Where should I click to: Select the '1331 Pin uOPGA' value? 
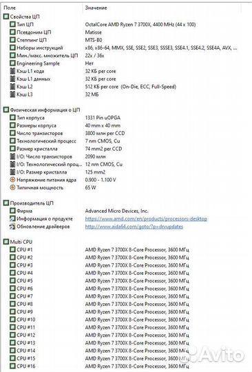pyautogui.click(x=103, y=118)
